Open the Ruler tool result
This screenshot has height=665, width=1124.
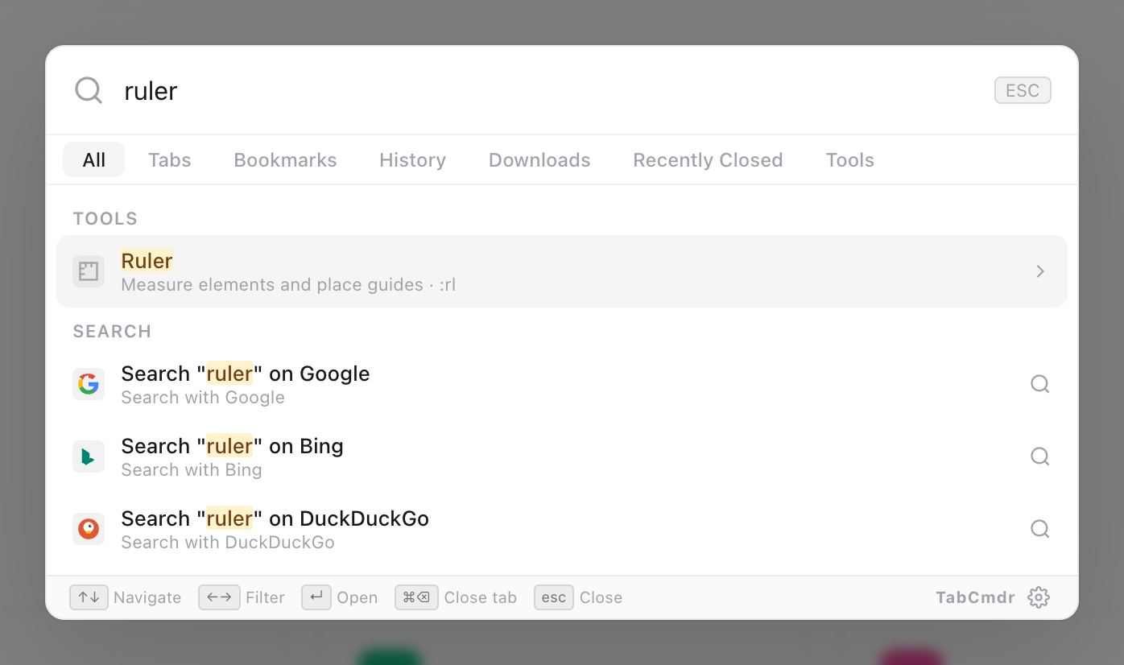[x=562, y=271]
